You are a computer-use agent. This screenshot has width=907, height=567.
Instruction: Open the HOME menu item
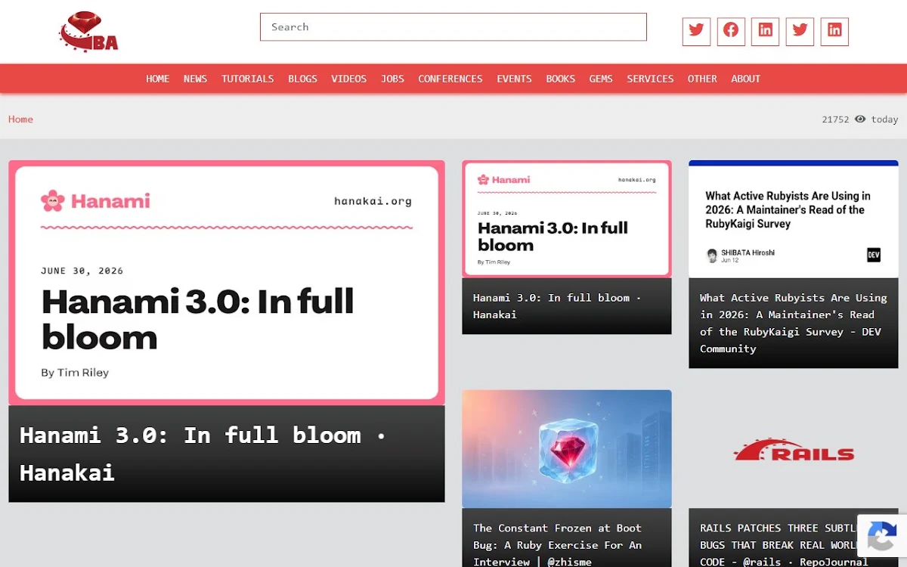coord(158,79)
